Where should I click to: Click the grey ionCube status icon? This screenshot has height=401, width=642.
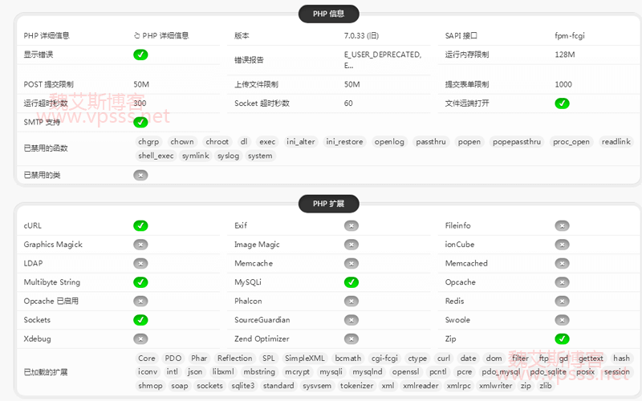(x=562, y=245)
